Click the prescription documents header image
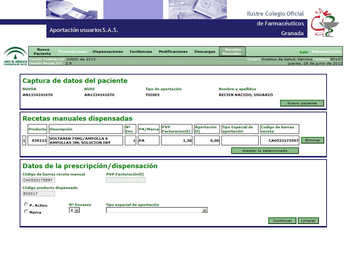 click(x=198, y=9)
